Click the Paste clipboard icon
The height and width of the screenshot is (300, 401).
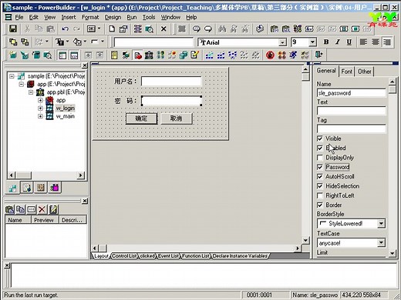click(x=50, y=28)
